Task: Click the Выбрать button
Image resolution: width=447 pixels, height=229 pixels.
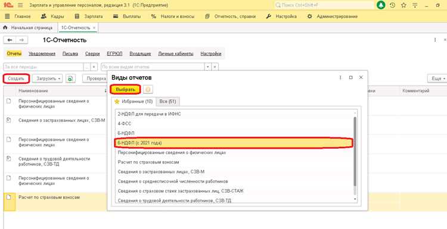Action: click(125, 89)
